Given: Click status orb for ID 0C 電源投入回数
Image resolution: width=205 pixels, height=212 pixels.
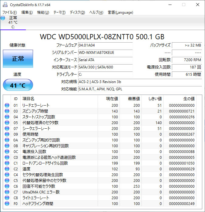Looking at the screenshot, I should 7,151.
